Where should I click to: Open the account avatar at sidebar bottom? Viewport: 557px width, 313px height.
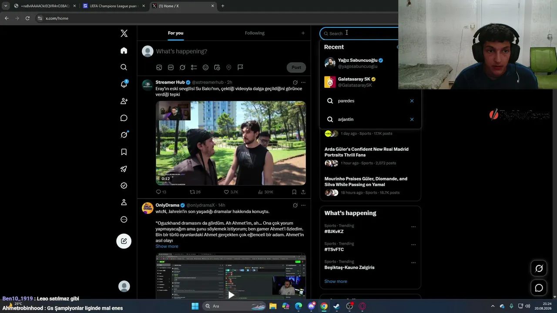tap(124, 286)
